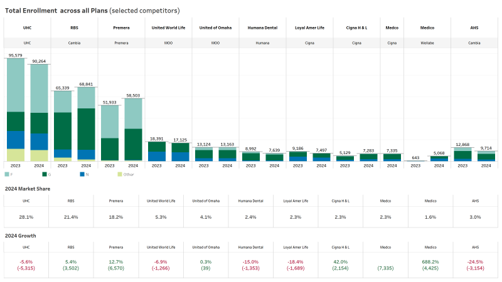This screenshot has width=502, height=282.
Task: Select the UHC 2024 stacked bar
Action: (x=39, y=113)
